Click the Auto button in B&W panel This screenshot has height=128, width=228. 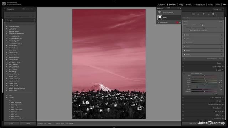[x=216, y=94]
